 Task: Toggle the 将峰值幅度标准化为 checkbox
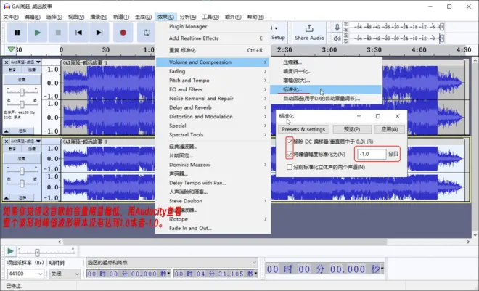click(x=290, y=154)
